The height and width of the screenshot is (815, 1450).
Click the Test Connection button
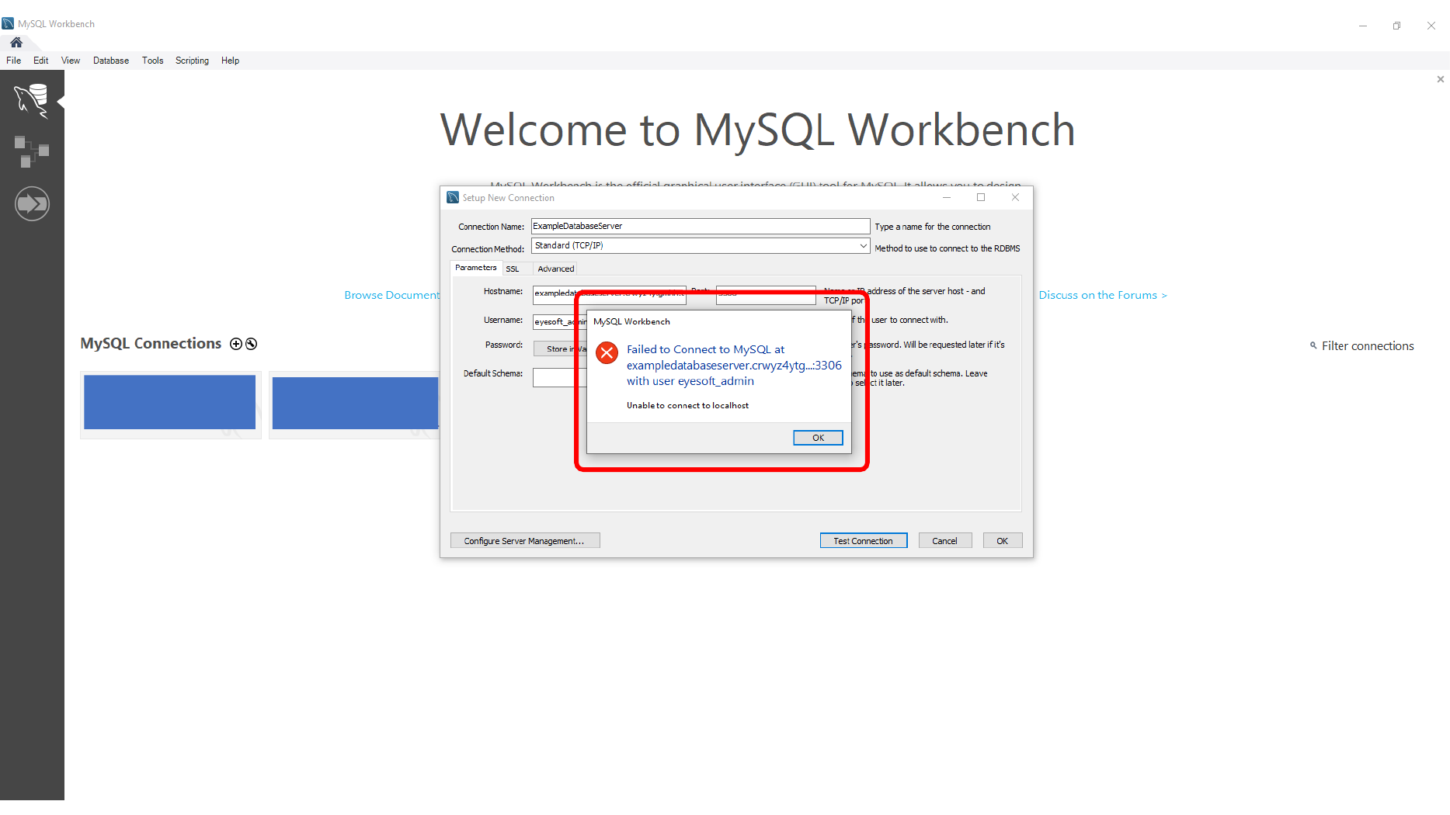pos(863,541)
